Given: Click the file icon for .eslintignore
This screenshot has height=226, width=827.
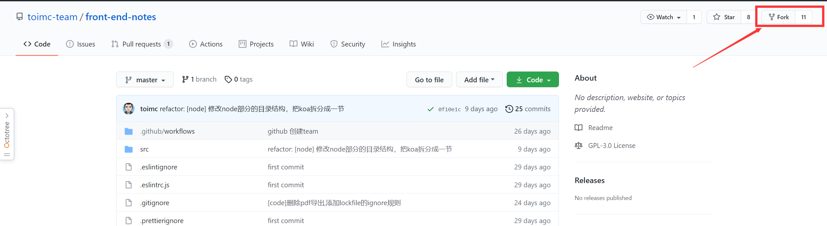Looking at the screenshot, I should (x=129, y=167).
